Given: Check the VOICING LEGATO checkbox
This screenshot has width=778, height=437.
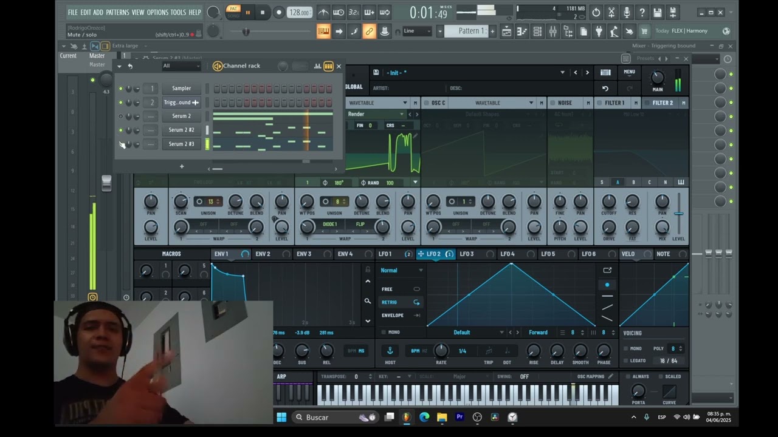Looking at the screenshot, I should [x=626, y=361].
